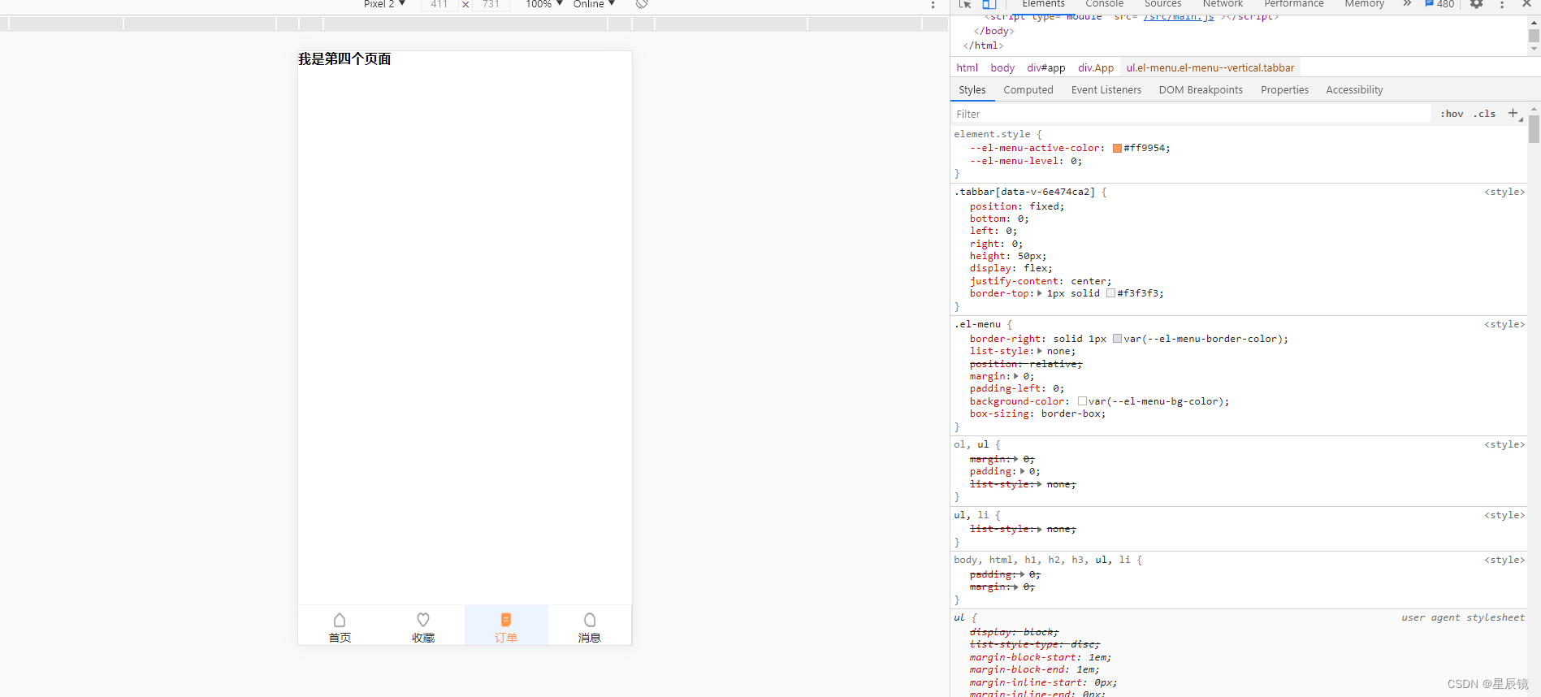
Task: Open the Properties tab
Action: (1284, 90)
